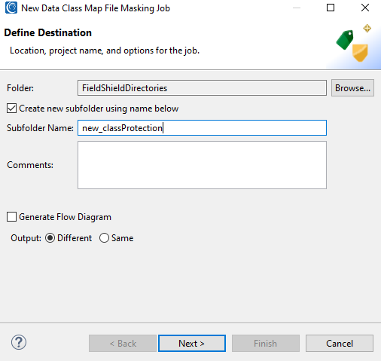Screen dimensions: 381x361
Task: Click the disabled Finish button
Action: 266,343
